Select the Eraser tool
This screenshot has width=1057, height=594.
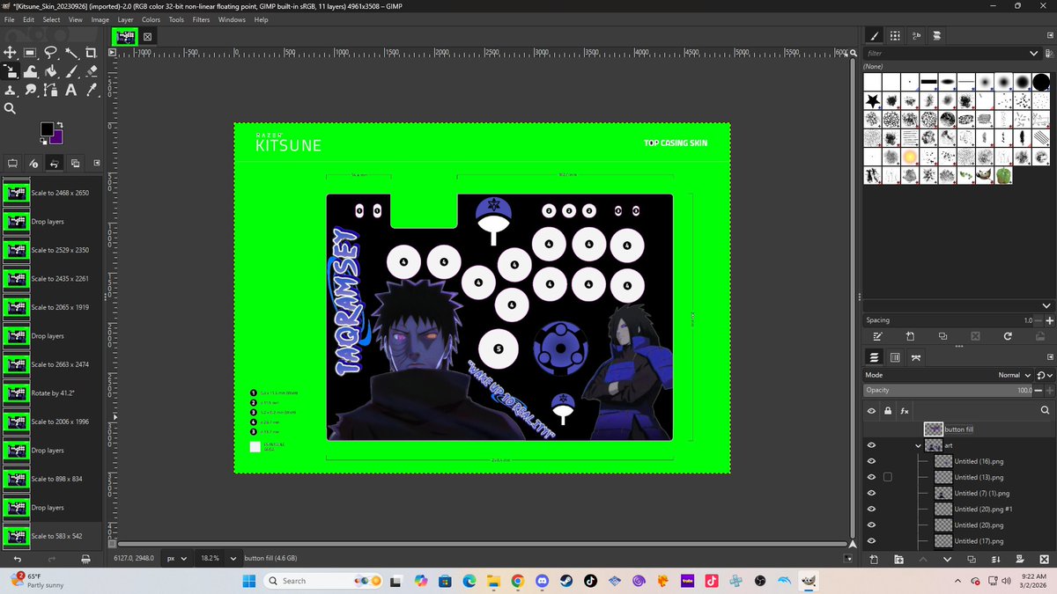click(91, 71)
